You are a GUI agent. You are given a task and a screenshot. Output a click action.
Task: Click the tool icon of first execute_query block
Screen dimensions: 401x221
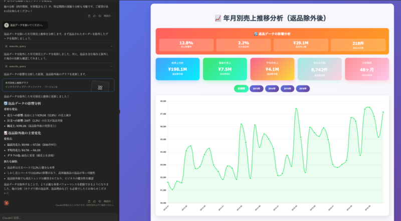[x=7, y=46]
